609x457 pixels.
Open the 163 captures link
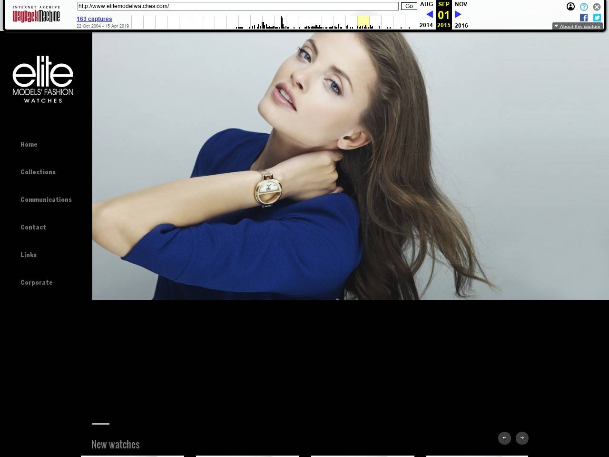click(94, 19)
